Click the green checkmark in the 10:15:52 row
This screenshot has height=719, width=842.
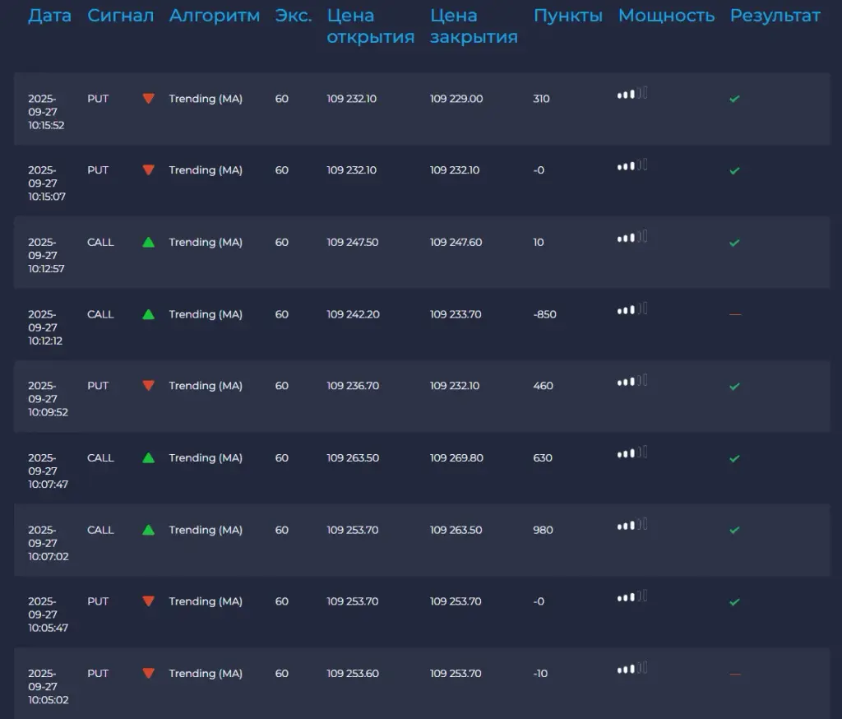734,99
